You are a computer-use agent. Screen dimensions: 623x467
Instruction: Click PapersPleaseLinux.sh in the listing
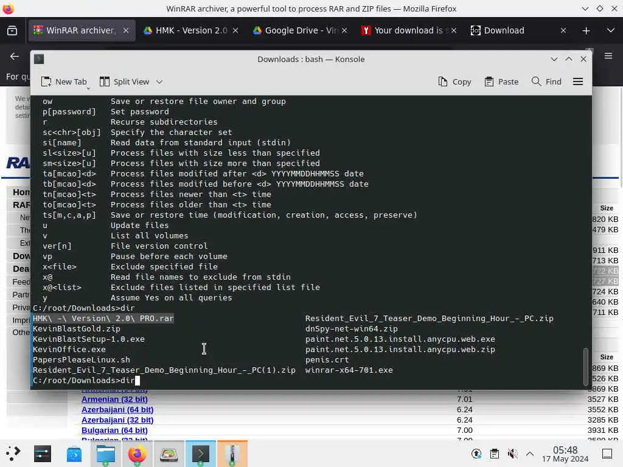pos(82,360)
